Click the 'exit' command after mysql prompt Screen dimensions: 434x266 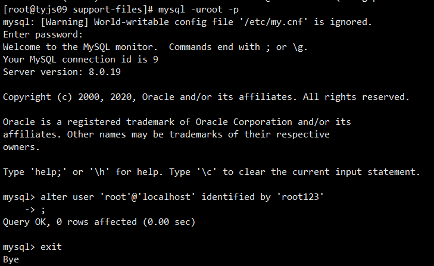click(51, 247)
